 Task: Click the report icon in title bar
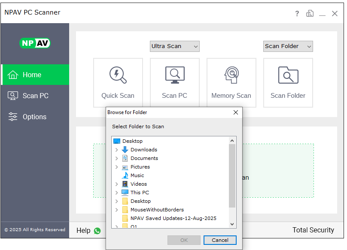pyautogui.click(x=310, y=14)
